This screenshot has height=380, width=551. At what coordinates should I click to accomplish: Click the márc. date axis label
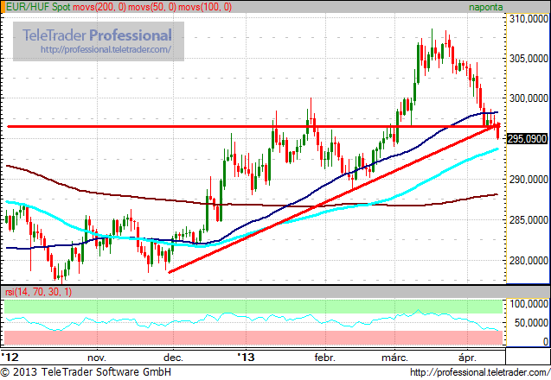pos(394,358)
